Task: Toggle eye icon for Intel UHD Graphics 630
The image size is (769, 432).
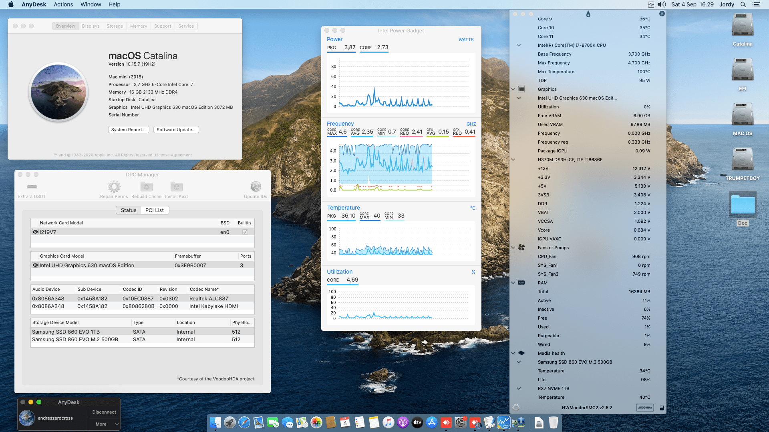Action: click(x=35, y=265)
